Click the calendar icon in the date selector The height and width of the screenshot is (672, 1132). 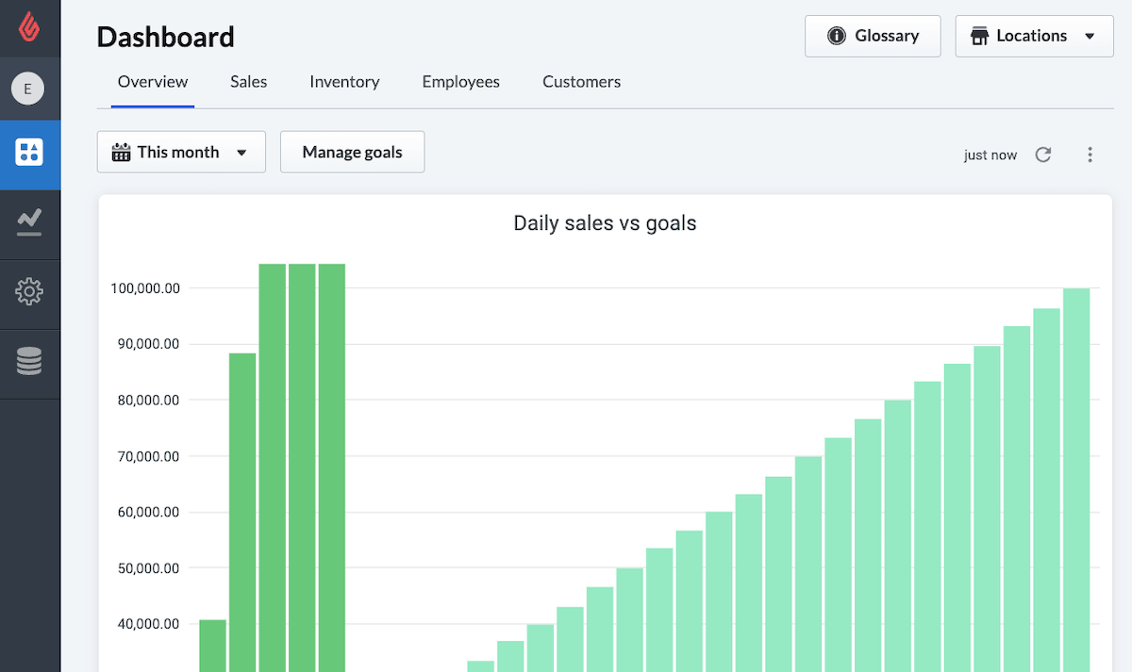point(121,153)
